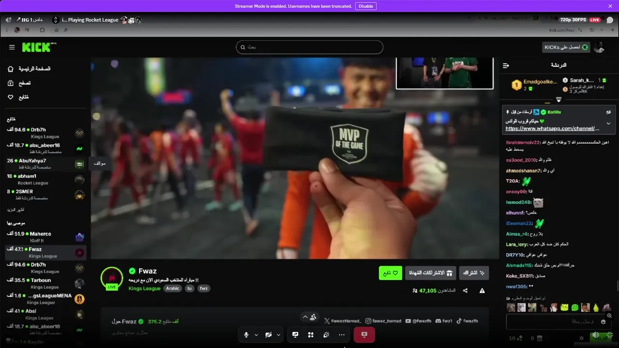619x348 pixels.
Task: Open the X link FawazHamad_
Action: pos(342,321)
